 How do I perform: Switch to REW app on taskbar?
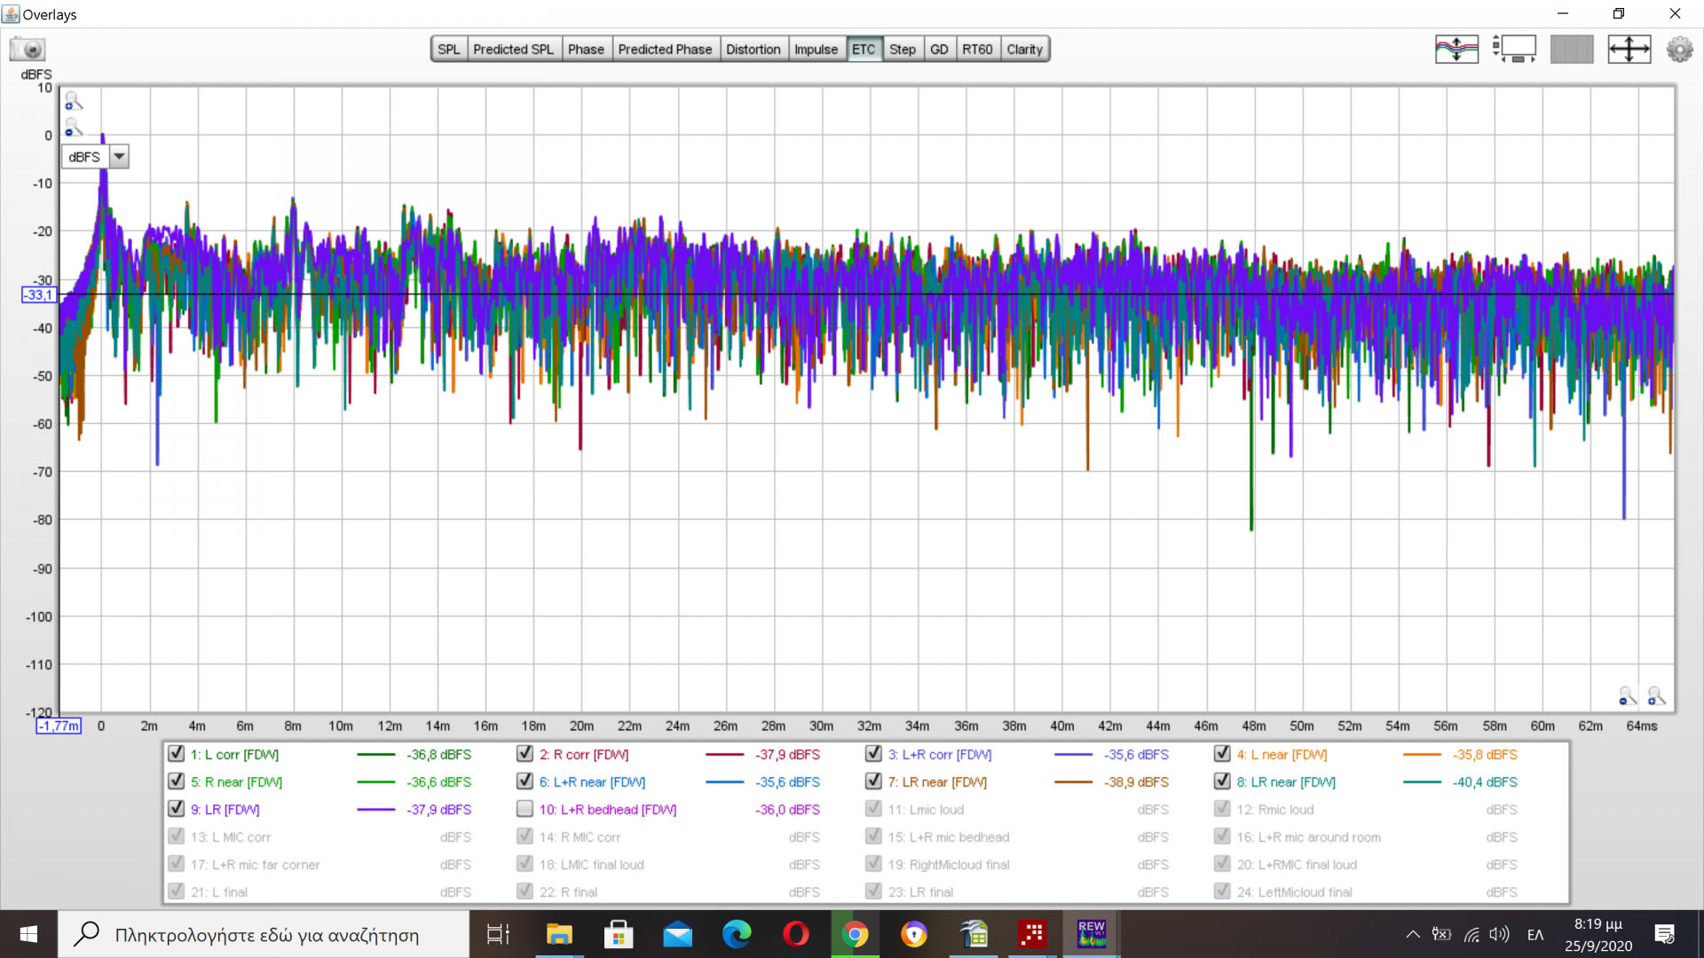pos(1092,934)
